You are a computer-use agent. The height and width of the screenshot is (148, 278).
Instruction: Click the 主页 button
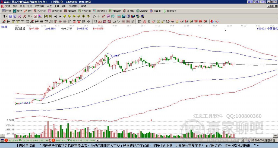(x=263, y=2)
